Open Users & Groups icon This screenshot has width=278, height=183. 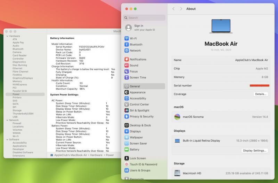coord(126,170)
